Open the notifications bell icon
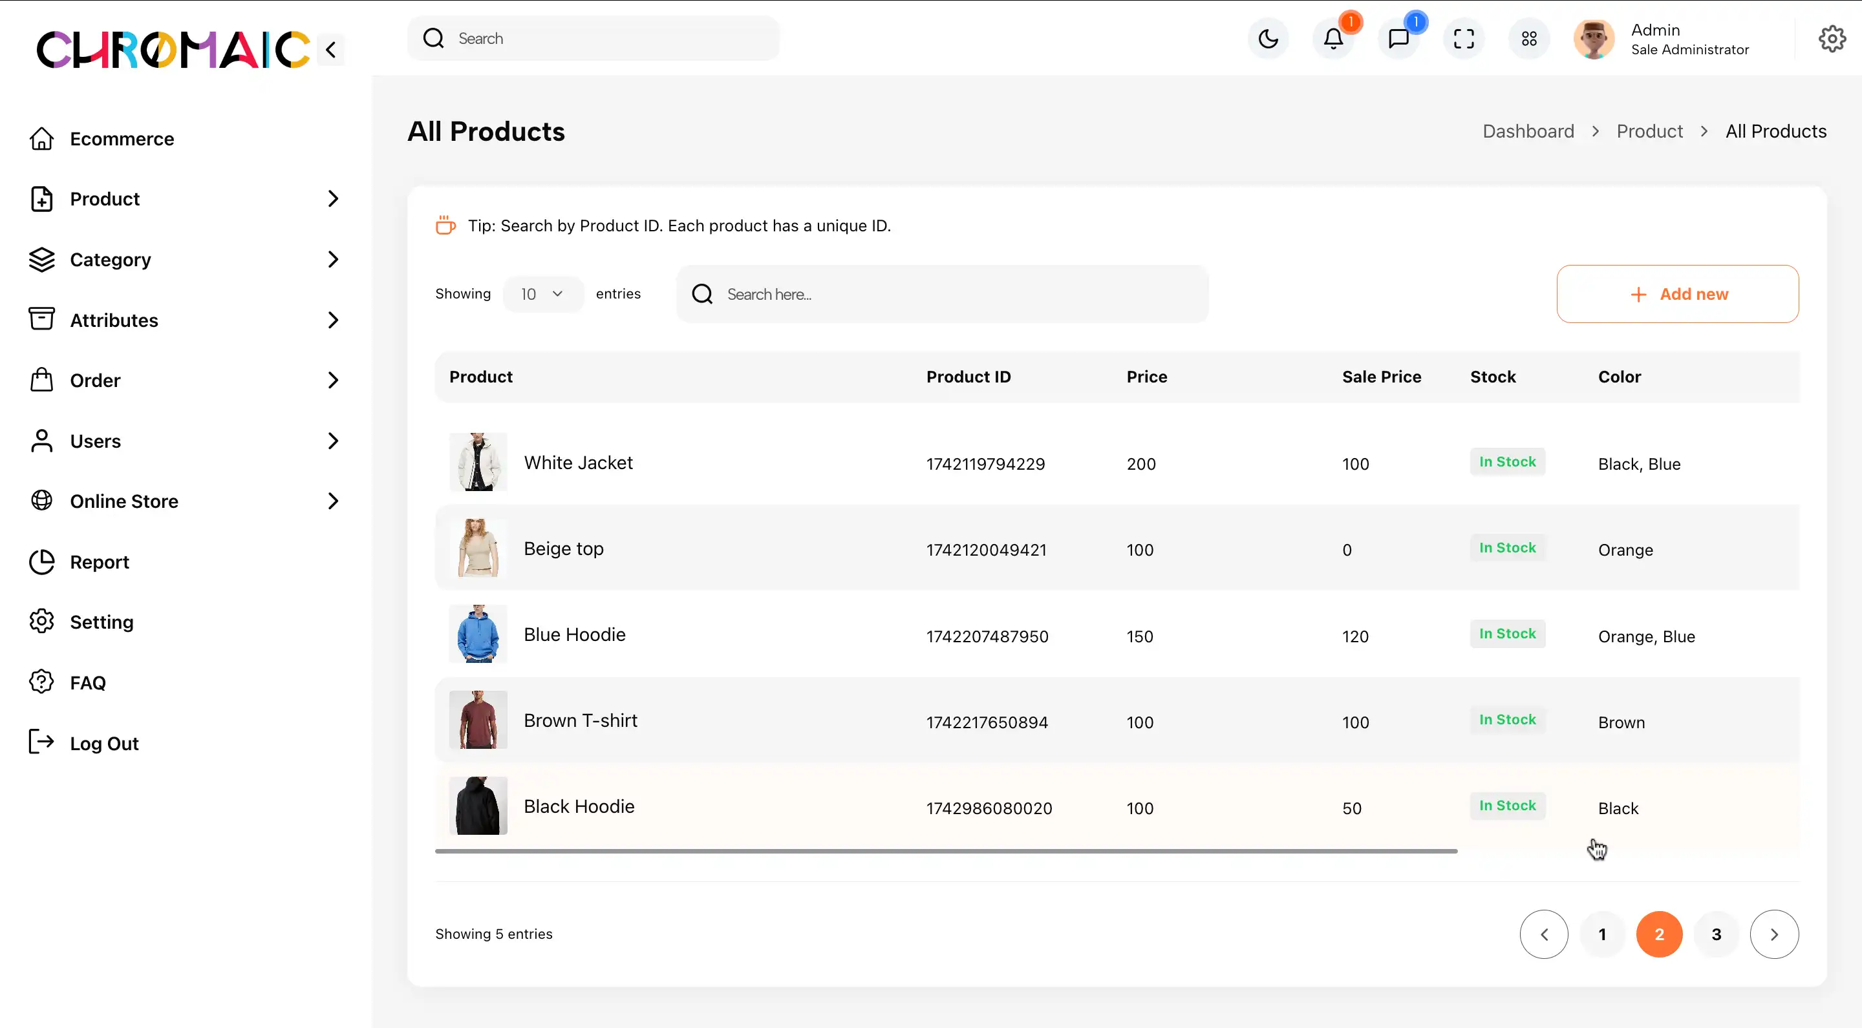This screenshot has width=1862, height=1028. point(1333,39)
